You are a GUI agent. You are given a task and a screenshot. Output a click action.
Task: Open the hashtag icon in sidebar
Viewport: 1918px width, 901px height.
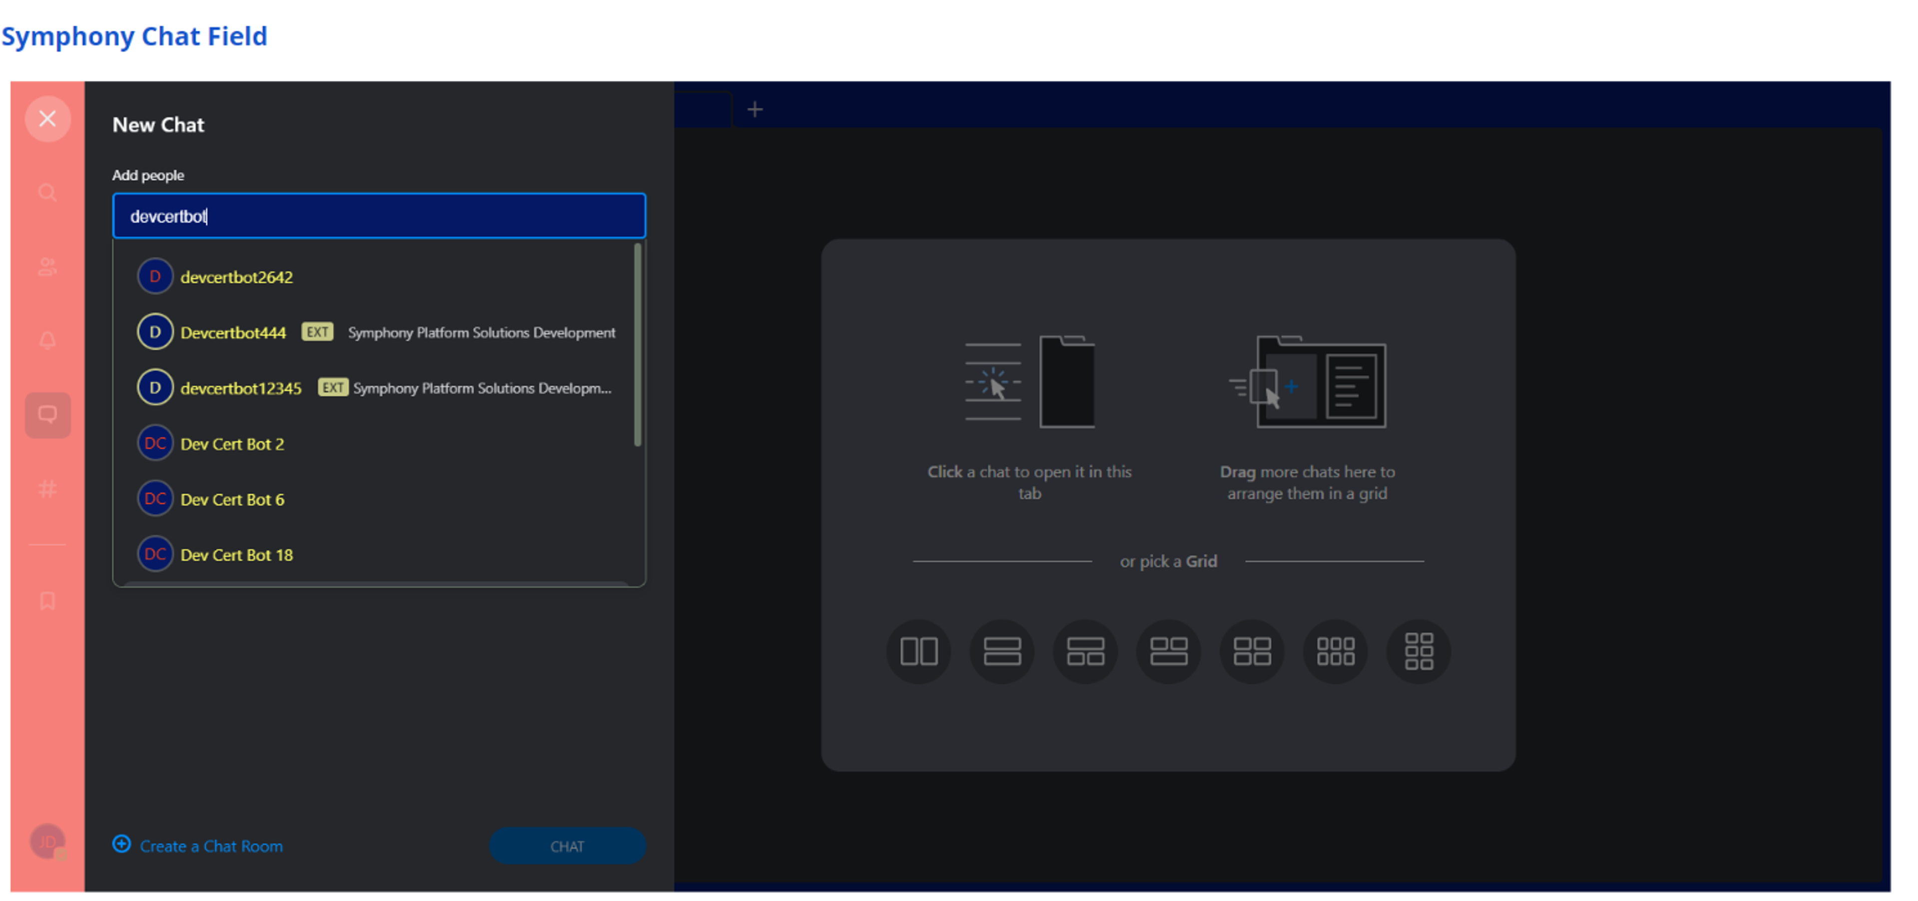47,489
